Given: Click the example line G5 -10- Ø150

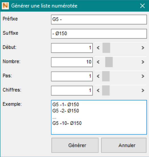Looking at the screenshot, I should click(x=67, y=123).
